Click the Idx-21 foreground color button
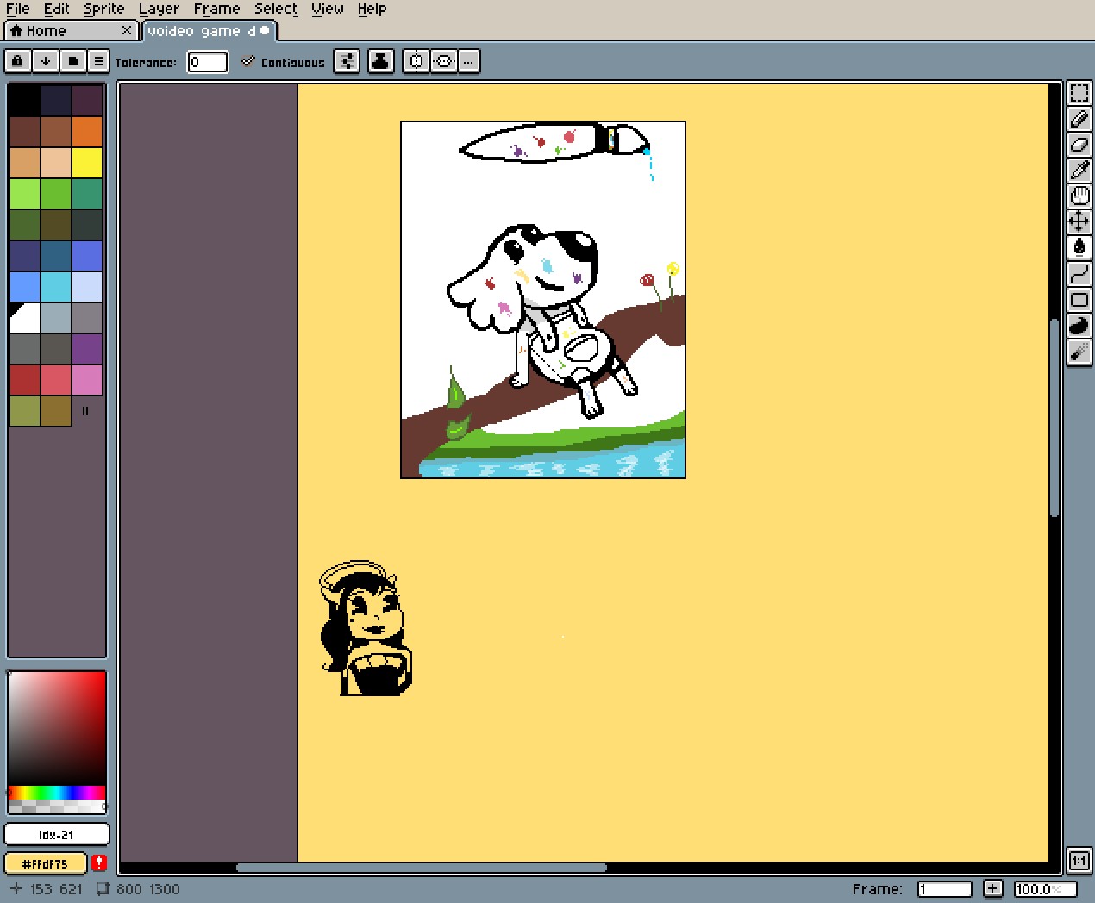Viewport: 1095px width, 903px height. (57, 834)
